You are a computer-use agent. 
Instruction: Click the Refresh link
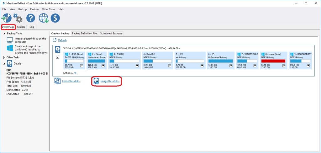[62, 40]
